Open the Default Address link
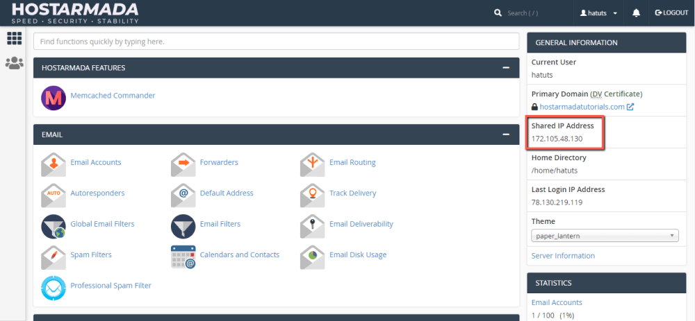Image resolution: width=695 pixels, height=321 pixels. click(x=227, y=193)
